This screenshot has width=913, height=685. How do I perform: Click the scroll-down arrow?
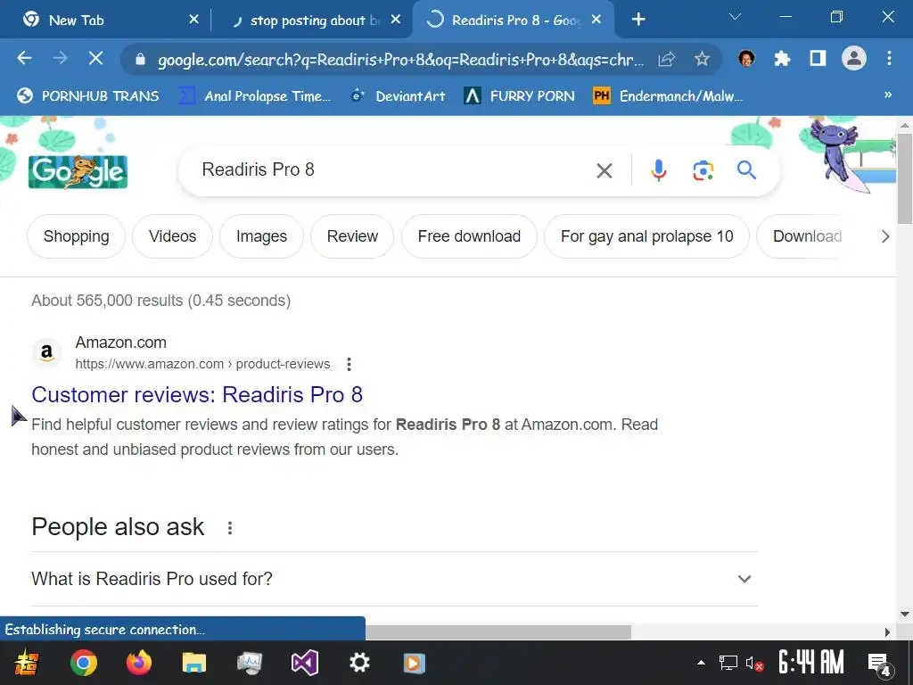[904, 614]
